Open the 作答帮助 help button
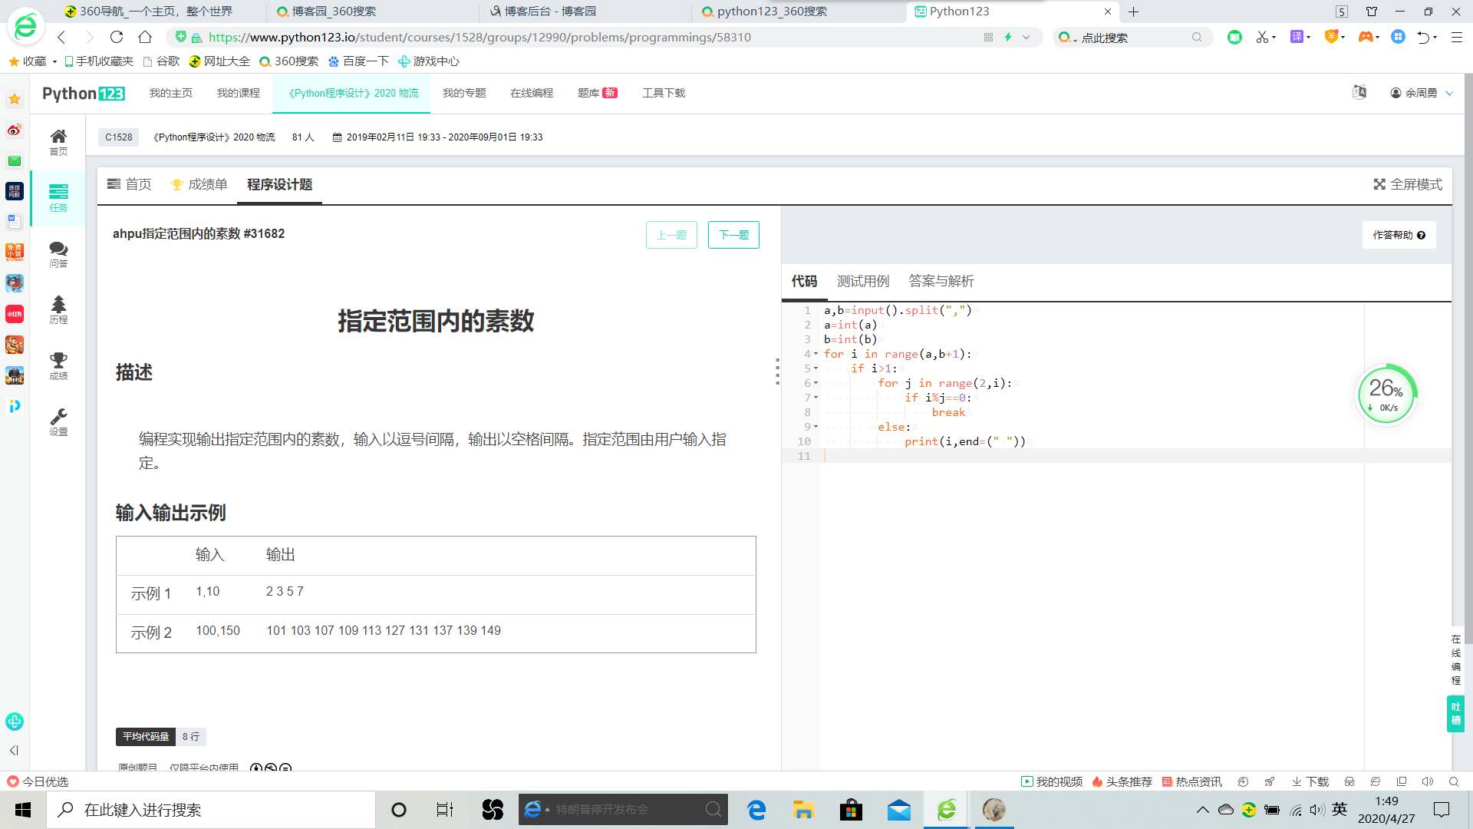Viewport: 1473px width, 829px height. (x=1399, y=235)
